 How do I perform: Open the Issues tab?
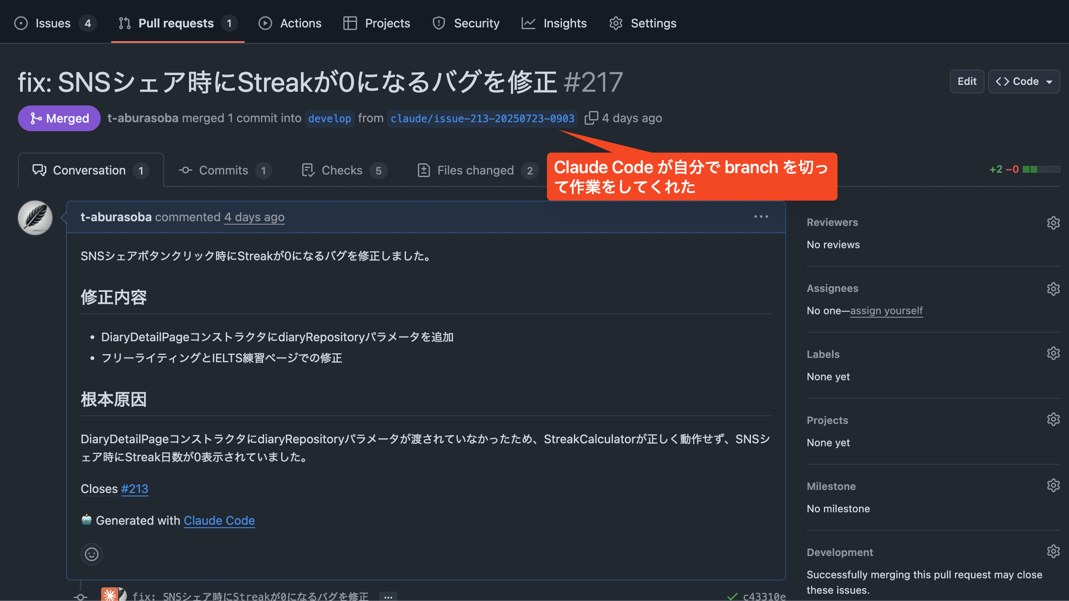click(55, 23)
